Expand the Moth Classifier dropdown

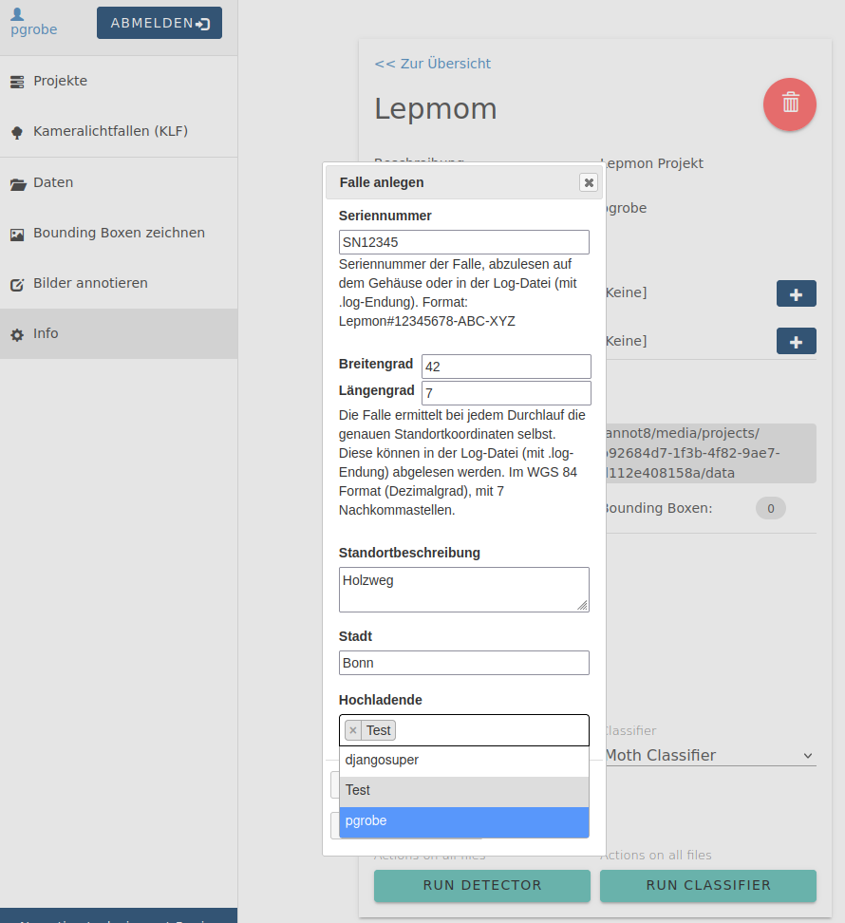[x=708, y=756]
